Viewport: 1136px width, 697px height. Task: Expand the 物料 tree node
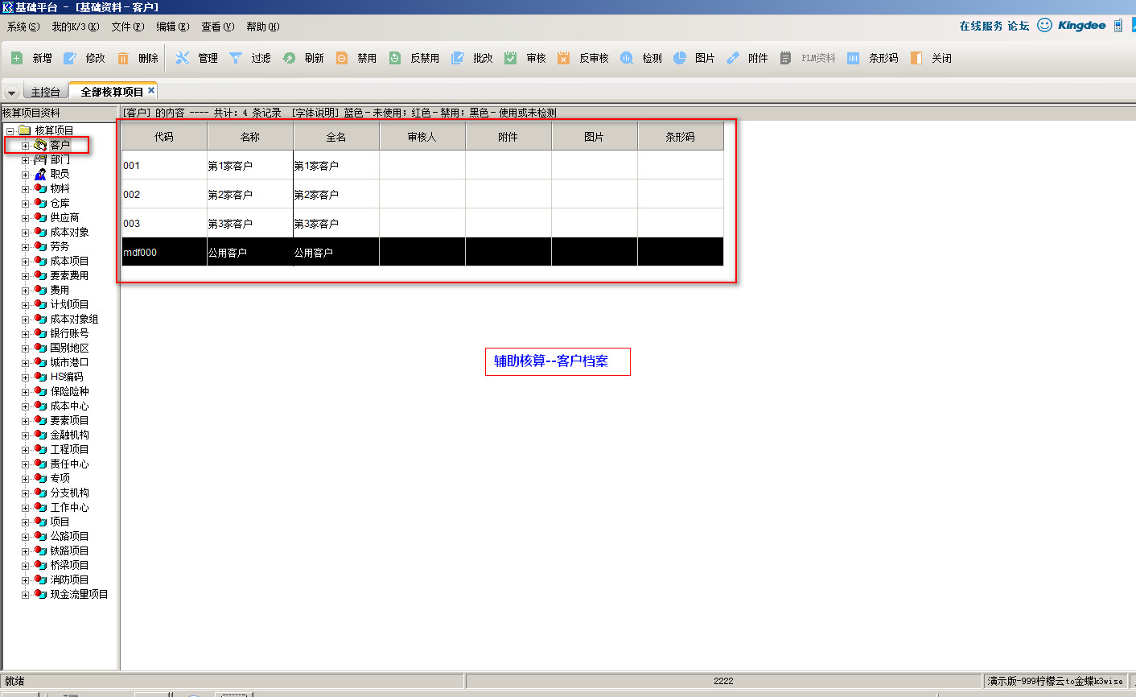(x=25, y=189)
